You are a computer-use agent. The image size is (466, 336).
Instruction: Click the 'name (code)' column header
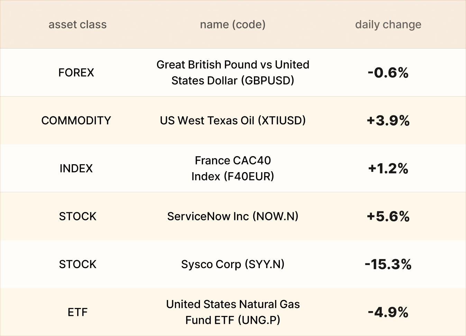click(232, 25)
